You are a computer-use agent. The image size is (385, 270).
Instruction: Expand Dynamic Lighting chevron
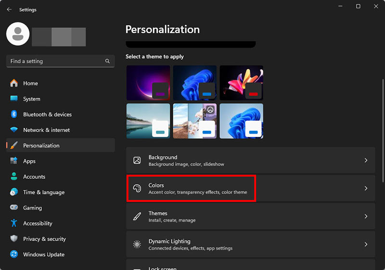(x=366, y=244)
